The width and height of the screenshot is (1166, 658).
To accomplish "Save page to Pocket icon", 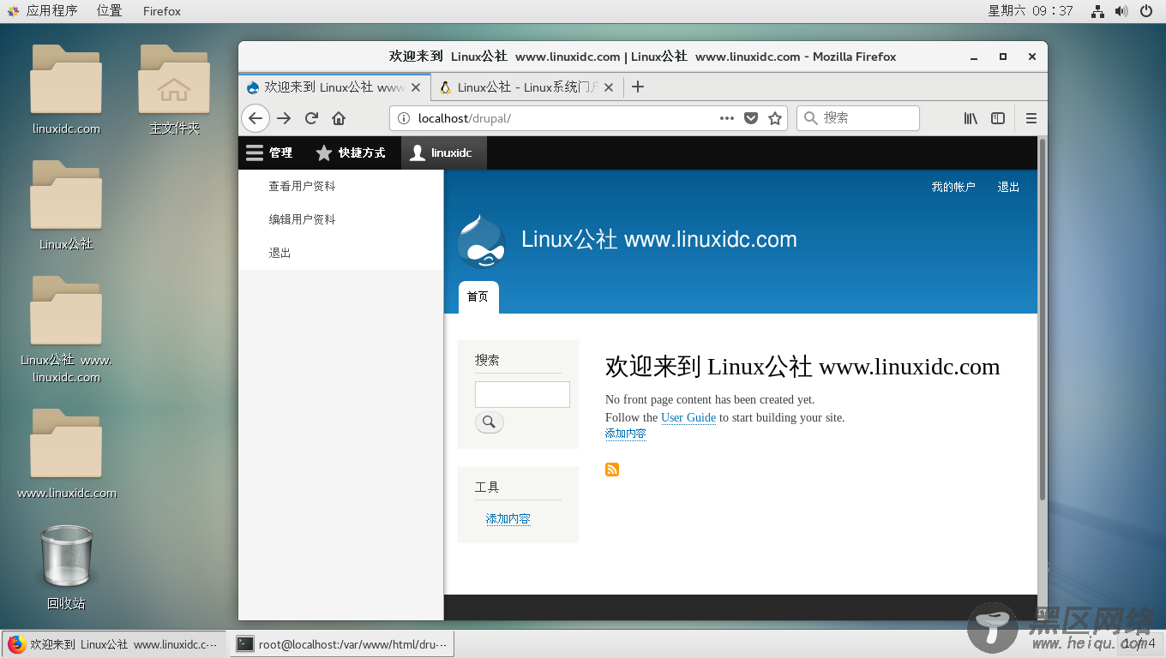I will [751, 118].
